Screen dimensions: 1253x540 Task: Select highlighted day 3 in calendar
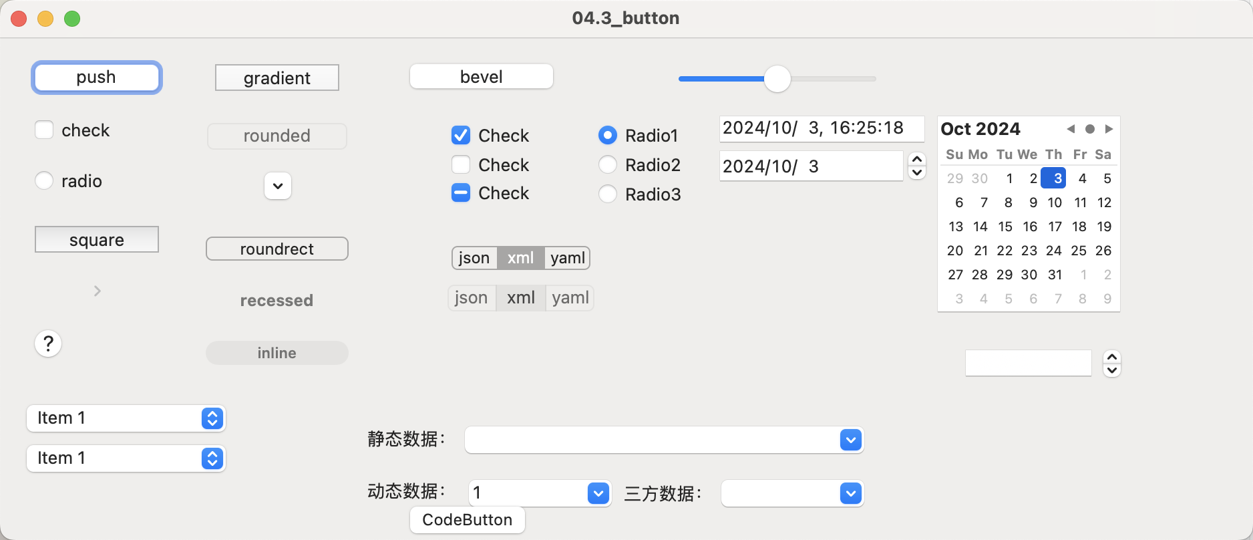tap(1054, 178)
